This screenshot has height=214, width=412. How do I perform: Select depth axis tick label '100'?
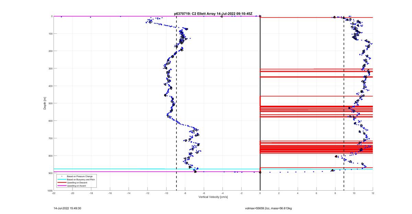[50, 34]
